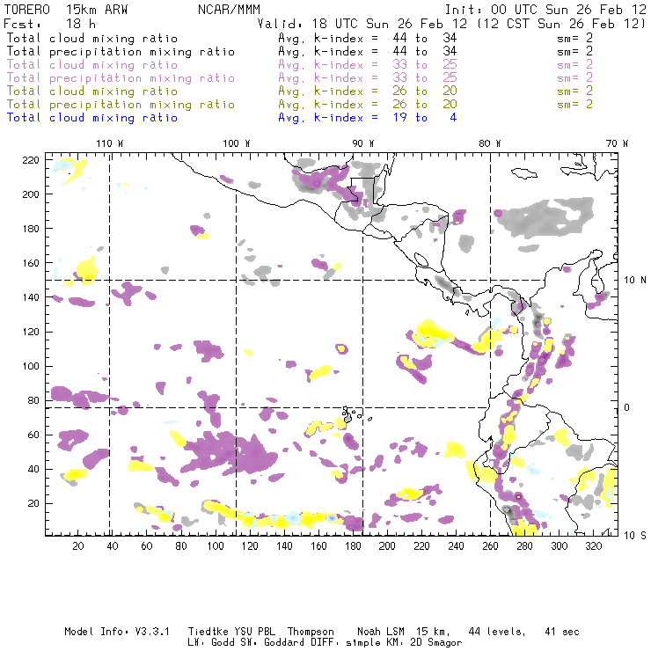The width and height of the screenshot is (651, 651).
Task: Click the x-axis grid label "260"
Action: (490, 546)
